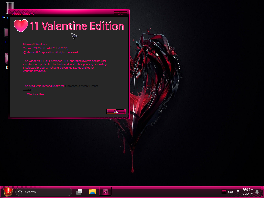Open the Microsoft Software License Terms link
The image size is (264, 198).
[82, 86]
